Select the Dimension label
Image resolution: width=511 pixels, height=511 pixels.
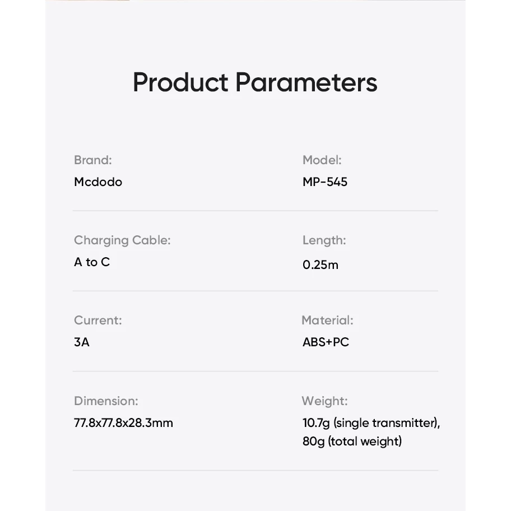106,401
